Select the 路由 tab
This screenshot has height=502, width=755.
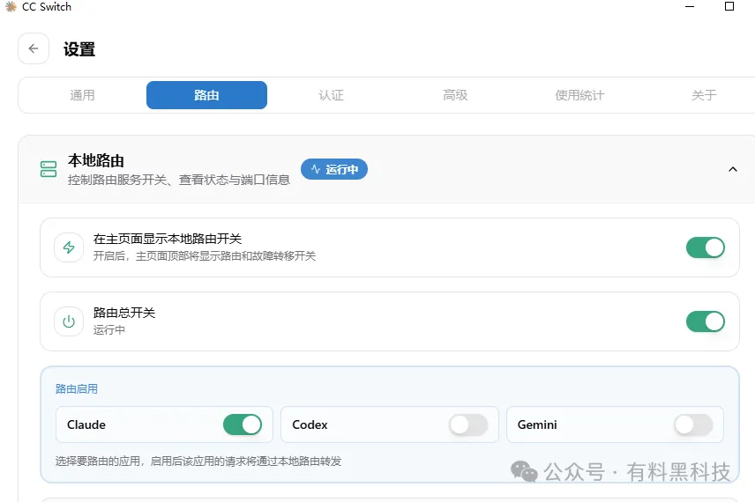(206, 95)
